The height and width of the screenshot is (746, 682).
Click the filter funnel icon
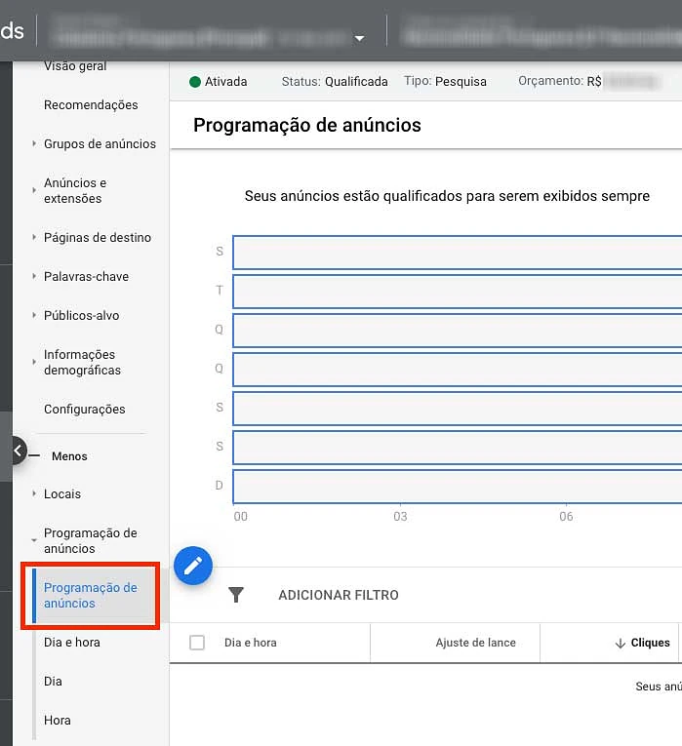coord(236,595)
